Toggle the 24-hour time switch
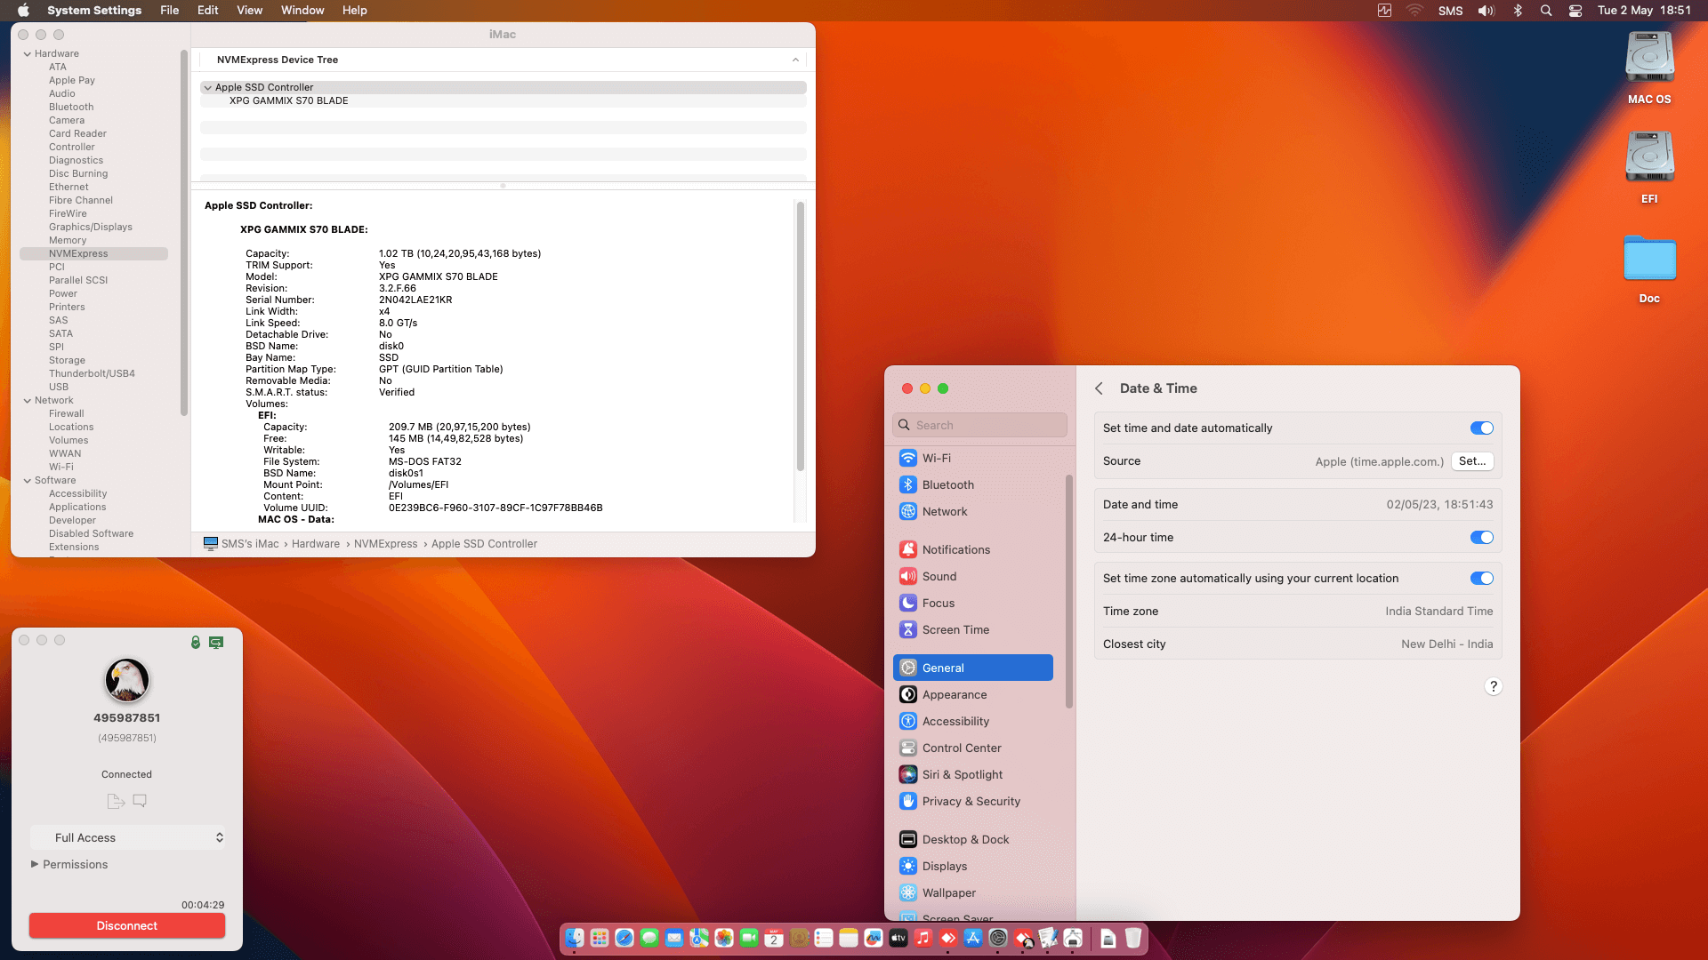Image resolution: width=1708 pixels, height=960 pixels. pos(1482,538)
